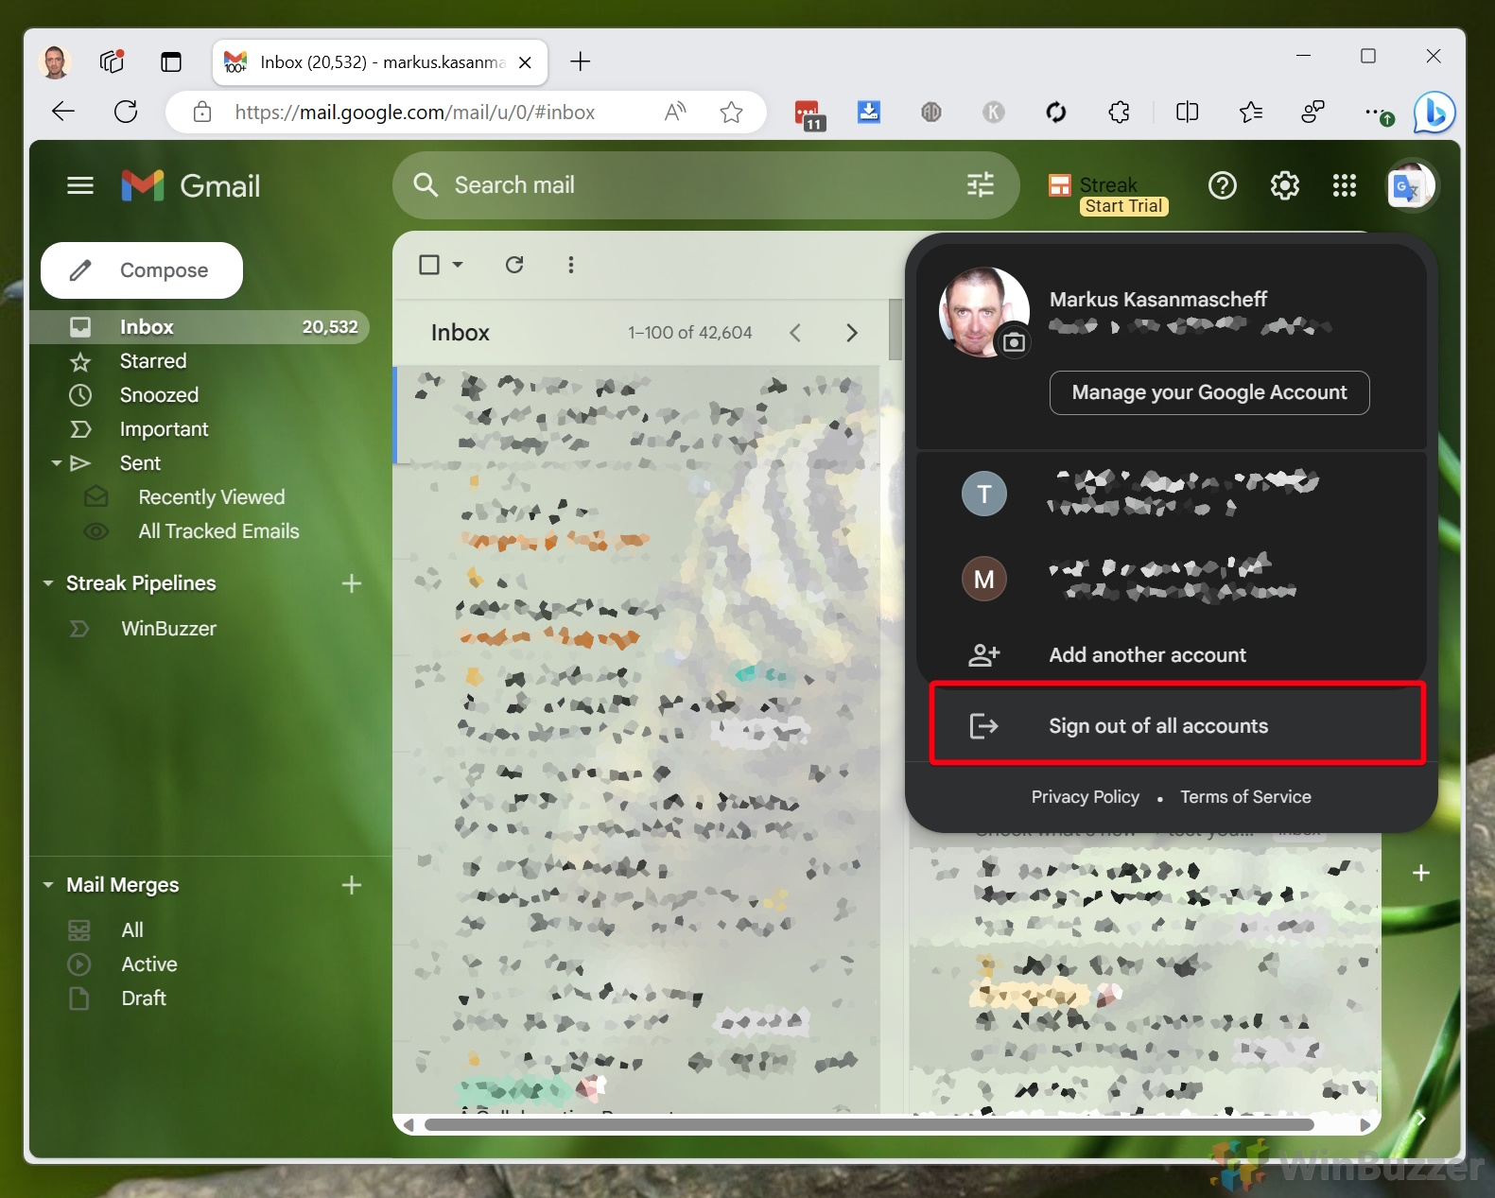This screenshot has width=1495, height=1198.
Task: Open the downloads extension icon
Action: pyautogui.click(x=869, y=113)
